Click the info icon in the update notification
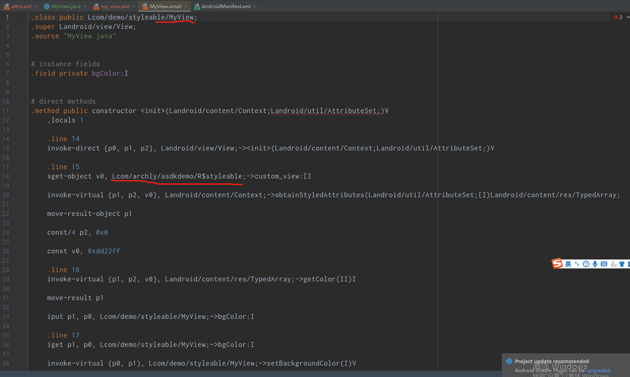 509,361
